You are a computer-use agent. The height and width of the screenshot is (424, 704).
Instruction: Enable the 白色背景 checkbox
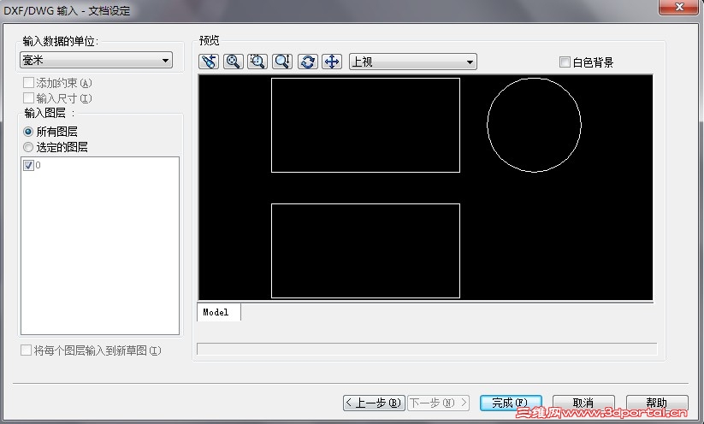click(565, 62)
